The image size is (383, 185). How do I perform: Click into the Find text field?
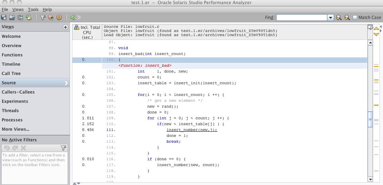pos(302,18)
